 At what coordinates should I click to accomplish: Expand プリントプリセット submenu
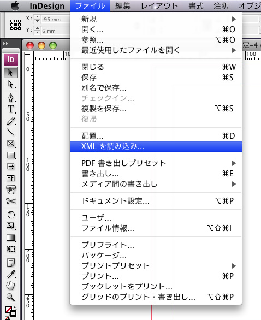click(x=156, y=266)
